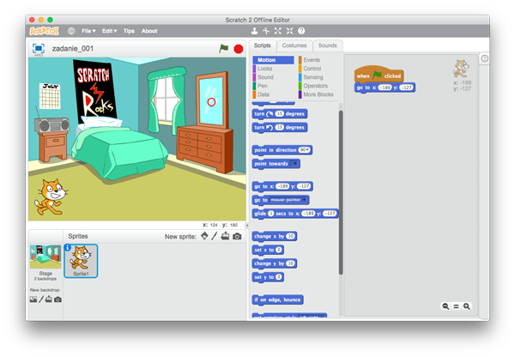The height and width of the screenshot is (357, 515).
Task: Click project name zadanie_001
Action: (73, 49)
